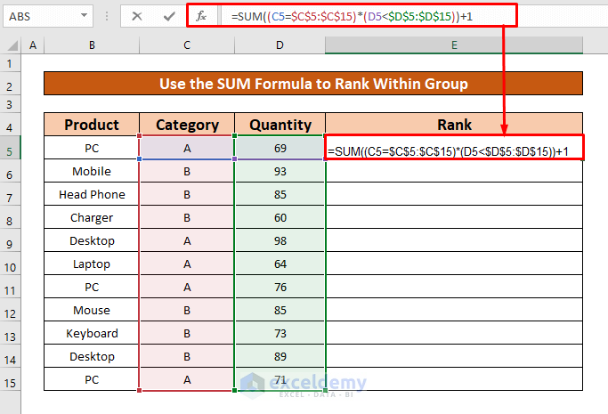Select column B header

[x=92, y=45]
